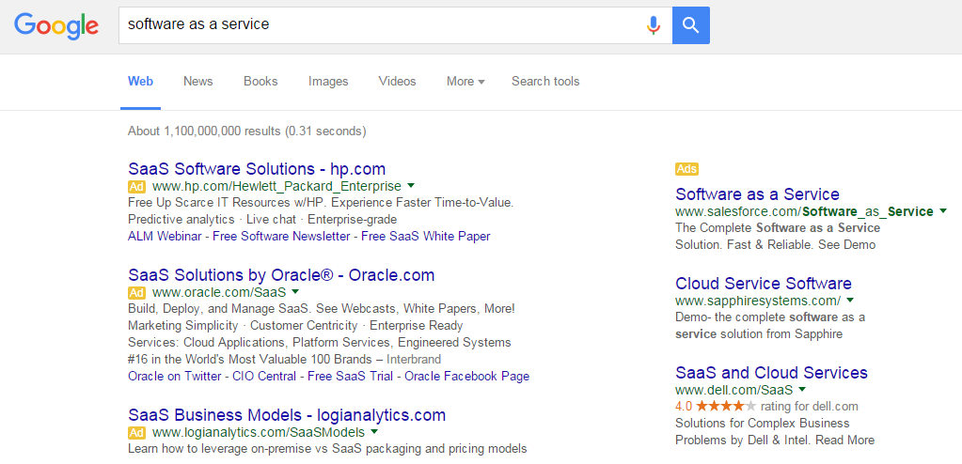Expand the arrow next to www.dell.com/SaaS
Image resolution: width=962 pixels, height=464 pixels.
pos(802,389)
